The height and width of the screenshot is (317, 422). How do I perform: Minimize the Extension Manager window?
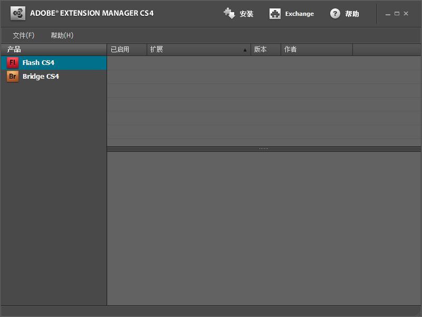(x=388, y=14)
